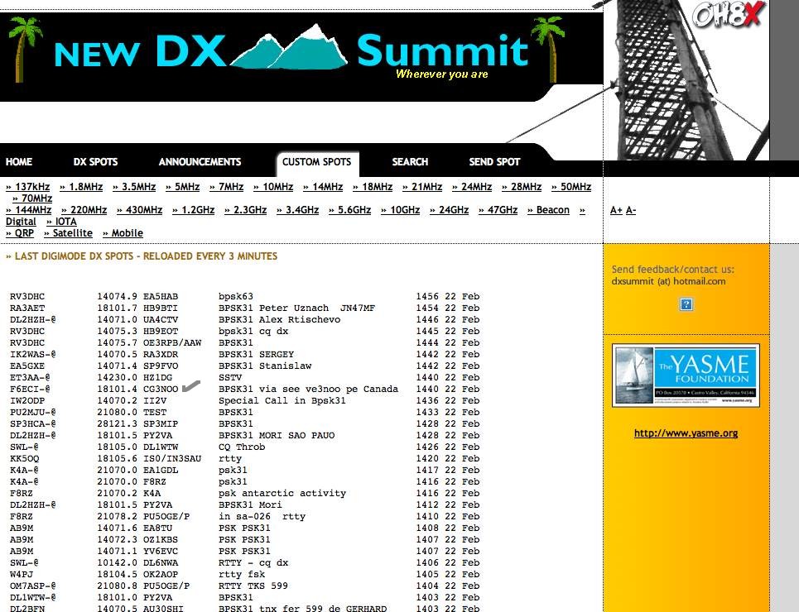Filter spots by 47GHz band
This screenshot has width=799, height=612.
click(498, 210)
